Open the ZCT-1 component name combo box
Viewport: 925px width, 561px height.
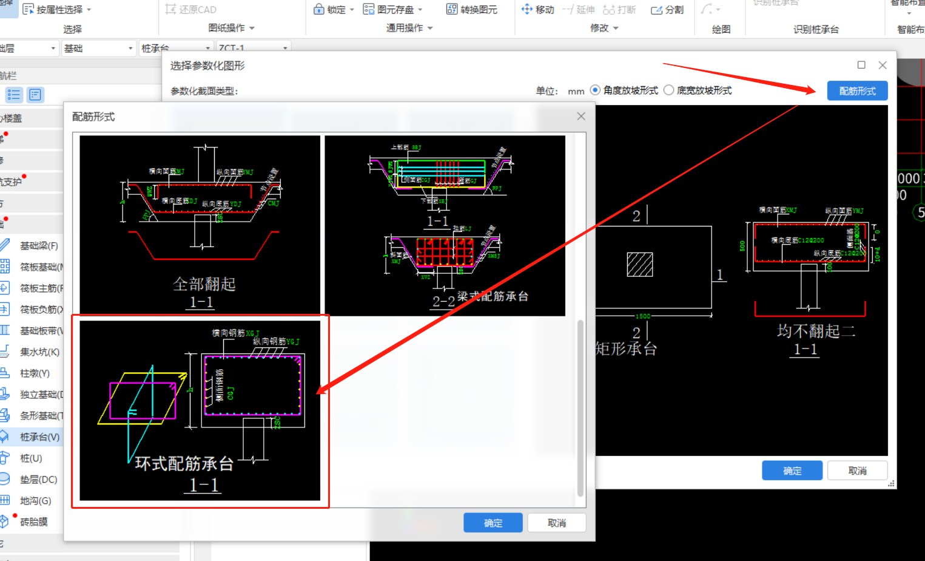click(254, 48)
